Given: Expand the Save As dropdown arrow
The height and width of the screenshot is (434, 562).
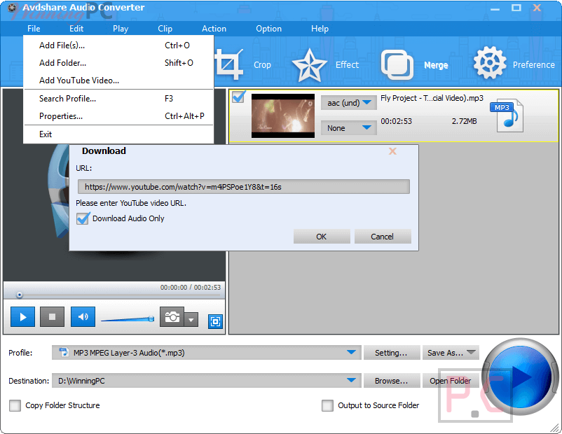Looking at the screenshot, I should 472,352.
